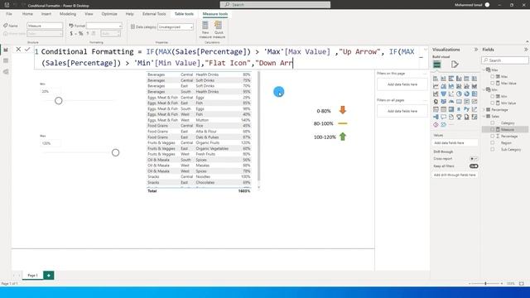Click Add data fields here for all-pages filters
The width and height of the screenshot is (530, 298).
click(x=402, y=111)
